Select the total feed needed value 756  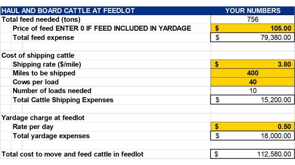(x=253, y=20)
